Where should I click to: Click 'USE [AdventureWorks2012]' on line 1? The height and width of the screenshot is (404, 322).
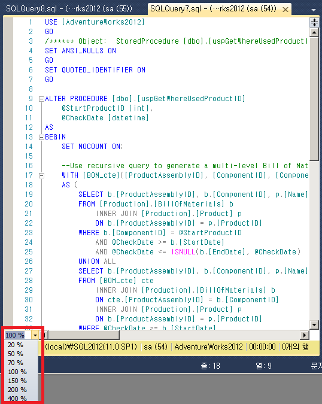tap(95, 22)
